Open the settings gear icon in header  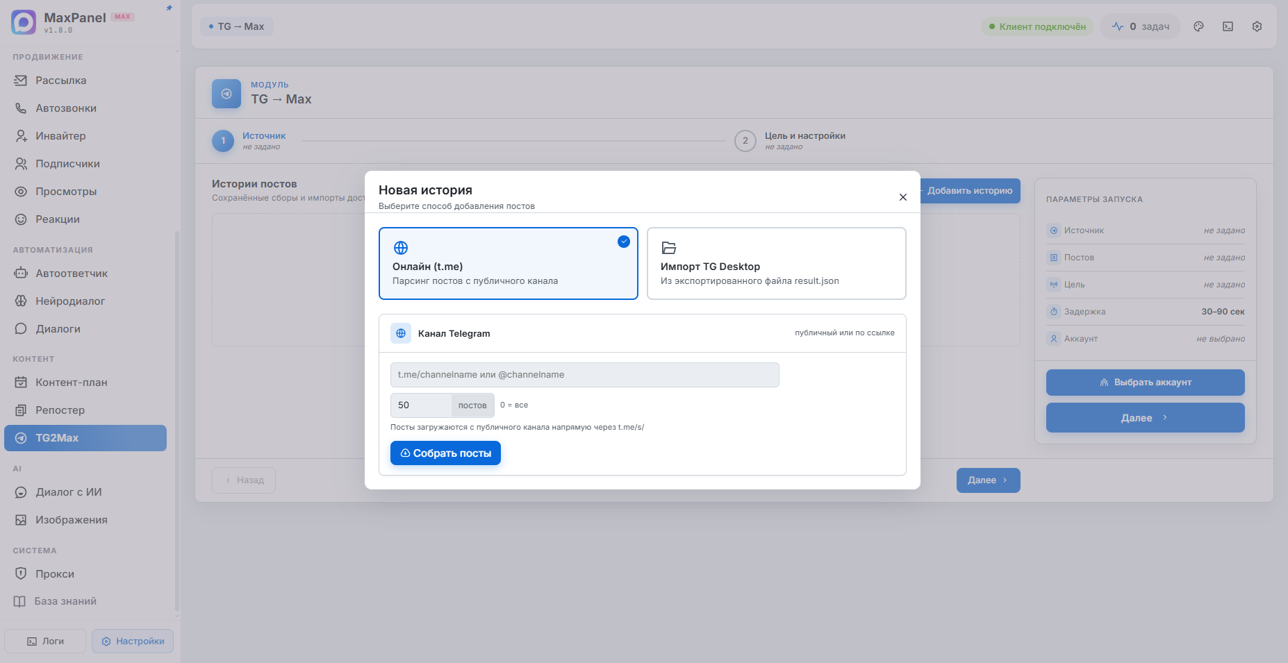pyautogui.click(x=1257, y=26)
